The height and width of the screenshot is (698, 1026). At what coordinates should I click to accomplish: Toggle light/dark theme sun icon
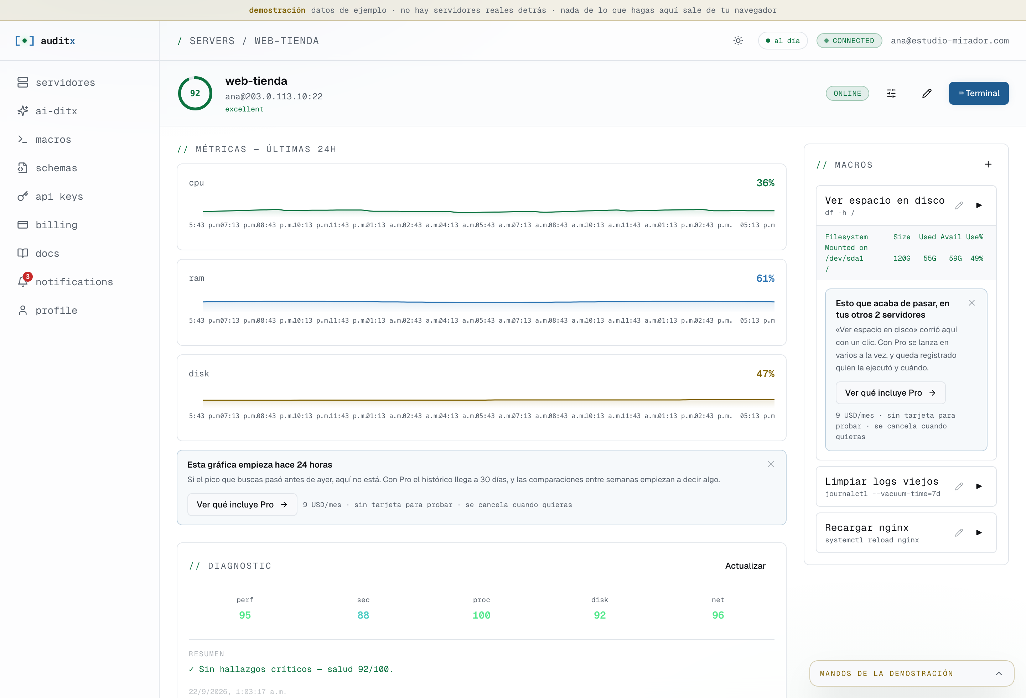(x=738, y=41)
